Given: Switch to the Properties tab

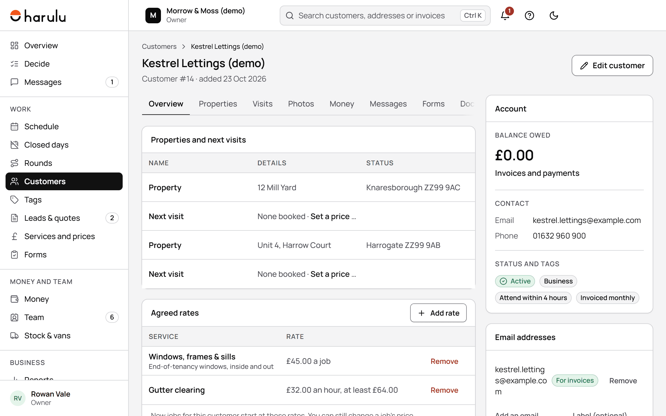Looking at the screenshot, I should (x=218, y=104).
